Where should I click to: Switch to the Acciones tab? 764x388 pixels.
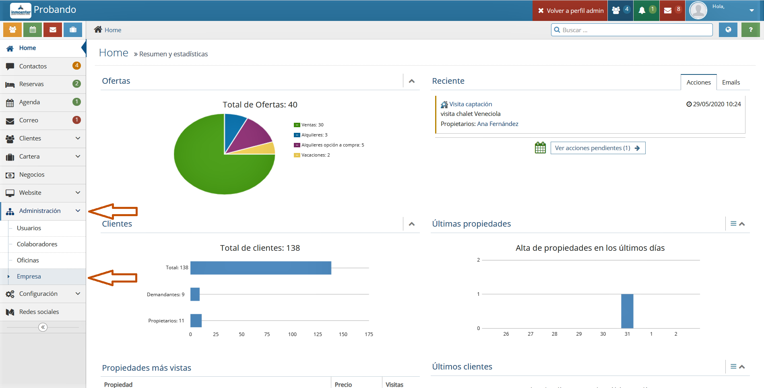click(x=698, y=82)
